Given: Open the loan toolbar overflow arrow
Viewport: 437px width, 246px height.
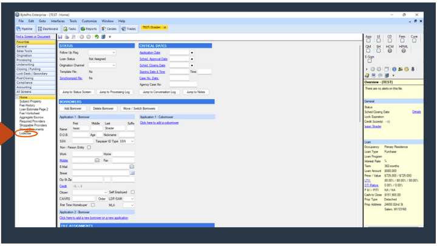Looking at the screenshot, I should coord(110,37).
